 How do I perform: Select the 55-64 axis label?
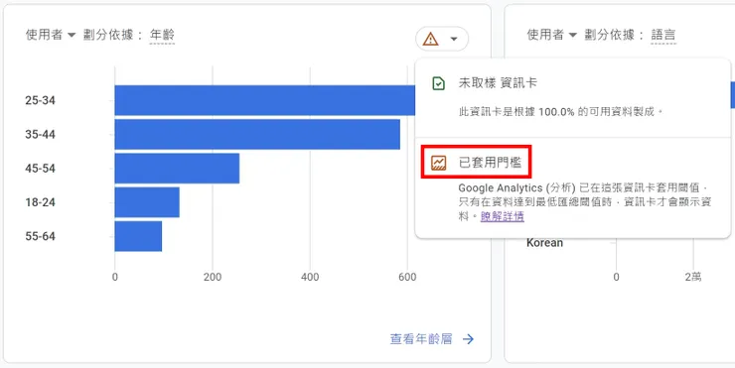click(41, 236)
